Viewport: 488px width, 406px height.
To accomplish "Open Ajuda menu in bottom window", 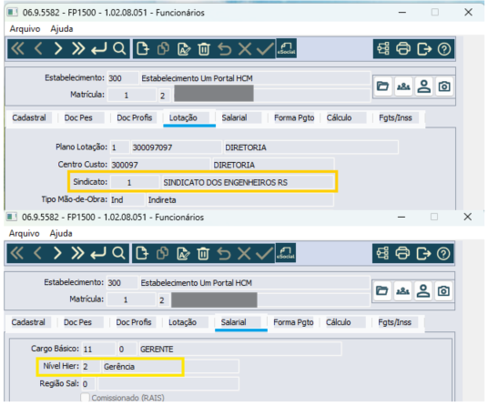I will click(x=61, y=233).
